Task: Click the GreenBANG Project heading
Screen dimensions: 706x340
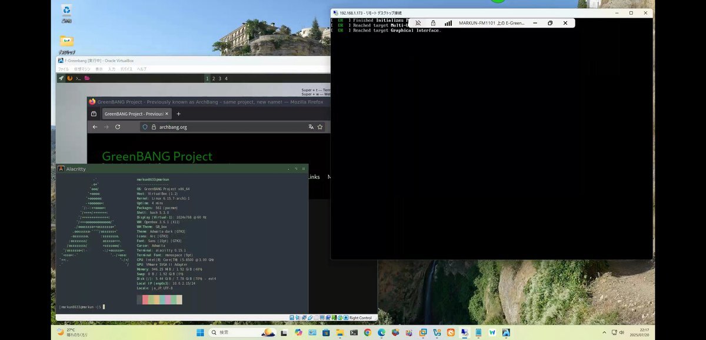Action: [157, 156]
